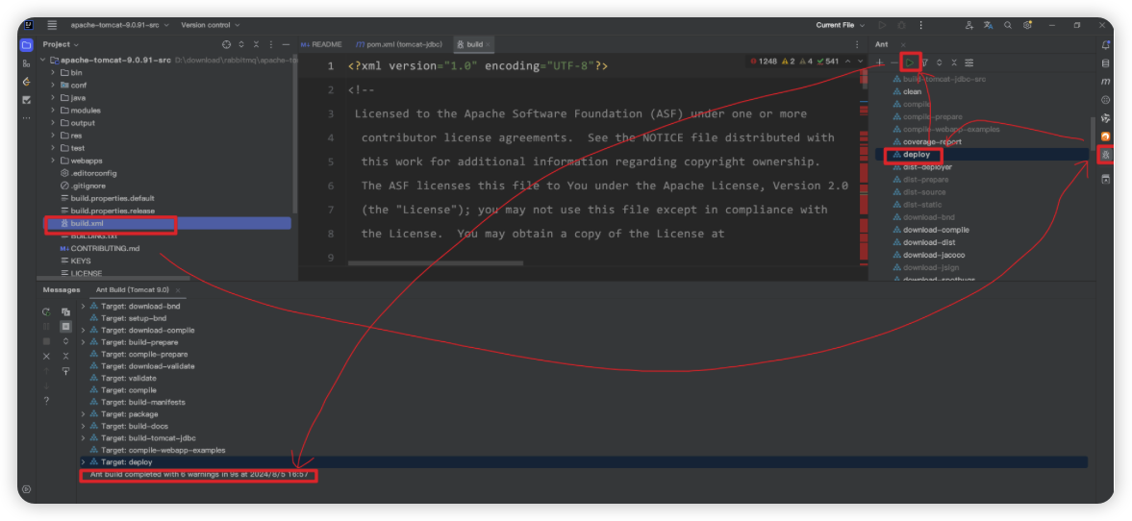This screenshot has height=521, width=1132.
Task: Open the Version control dropdown
Action: pyautogui.click(x=210, y=25)
